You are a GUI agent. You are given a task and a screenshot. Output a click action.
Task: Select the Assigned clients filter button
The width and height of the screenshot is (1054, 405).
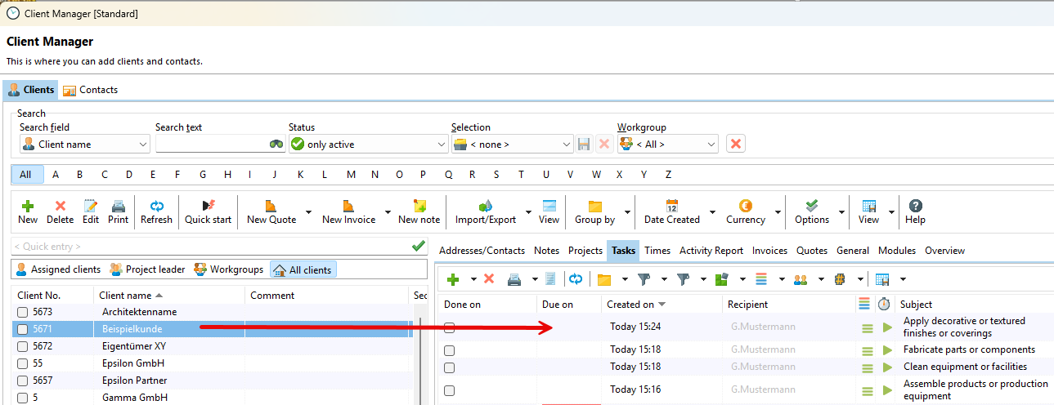coord(57,269)
